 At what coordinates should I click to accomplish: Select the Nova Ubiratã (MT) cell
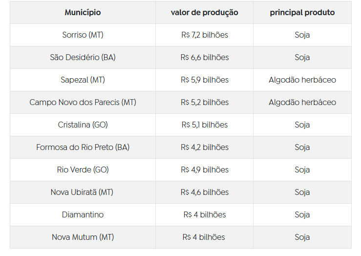point(83,192)
